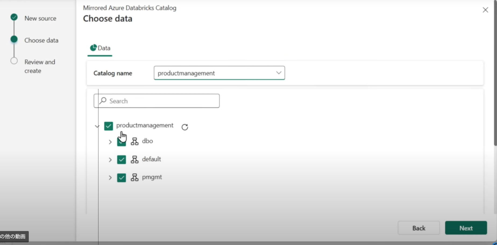Click the Back button
The width and height of the screenshot is (497, 245).
[x=419, y=228]
